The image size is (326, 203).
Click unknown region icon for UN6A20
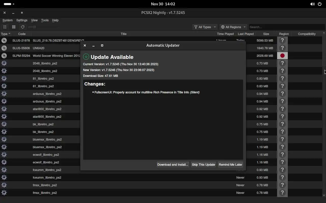282,48
